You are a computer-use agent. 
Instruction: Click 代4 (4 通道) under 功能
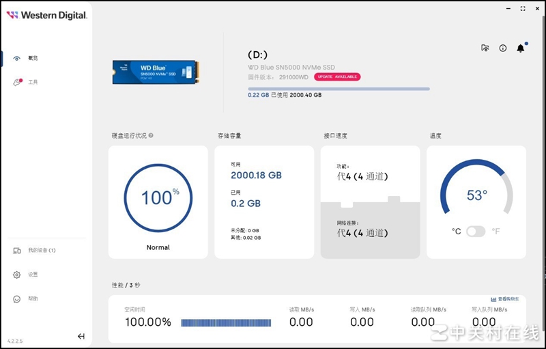(362, 177)
